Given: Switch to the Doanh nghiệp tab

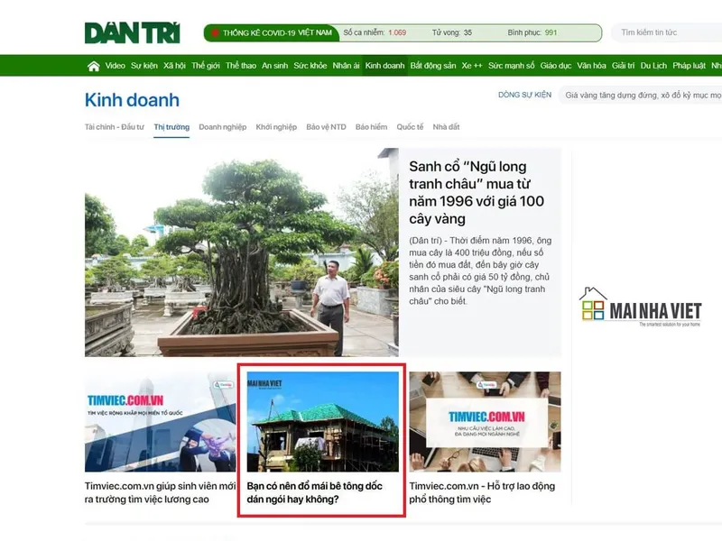Looking at the screenshot, I should [x=223, y=127].
